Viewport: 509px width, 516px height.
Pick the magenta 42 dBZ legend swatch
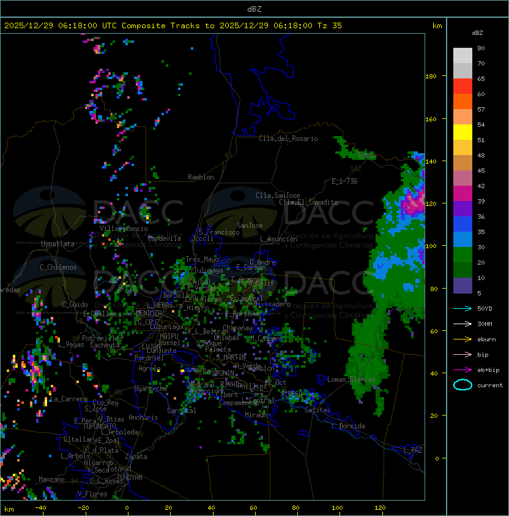463,194
